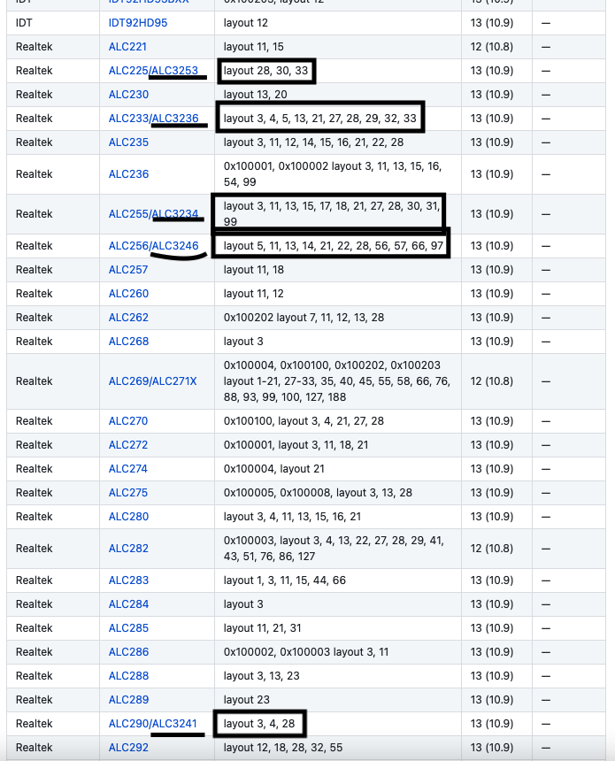615x761 pixels.
Task: Click the ALC257 link
Action: tap(128, 269)
